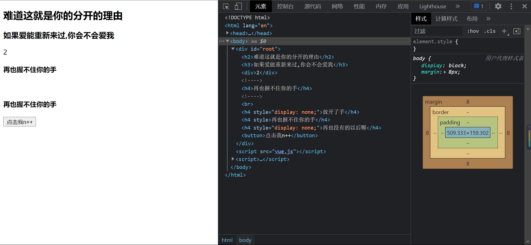Open the 内存 tab
The height and width of the screenshot is (245, 531).
tap(381, 6)
